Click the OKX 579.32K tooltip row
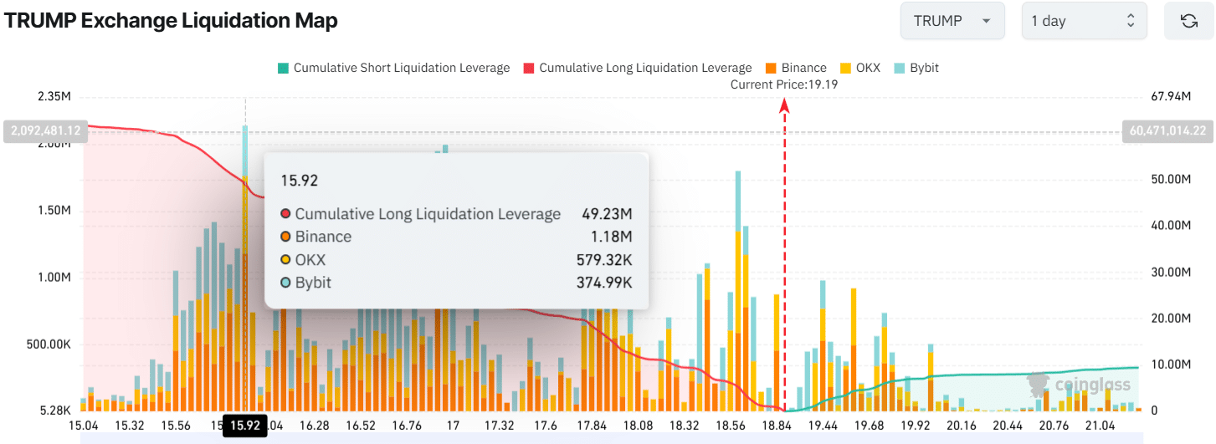Screen dimensions: 1216x444 [x=456, y=260]
